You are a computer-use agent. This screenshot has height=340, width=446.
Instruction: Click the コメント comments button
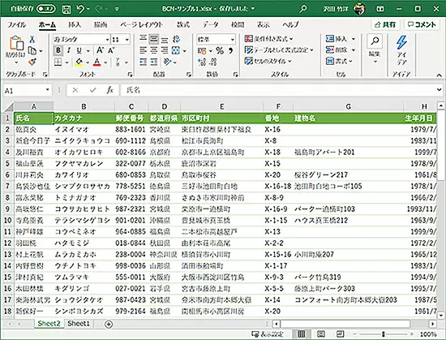pyautogui.click(x=422, y=25)
